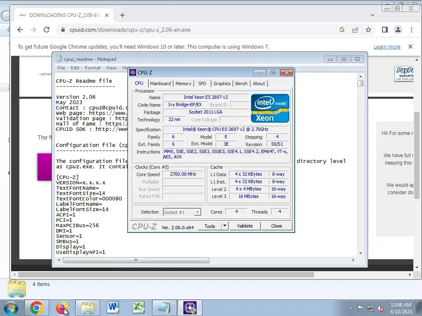Click the Chrome back arrow
This screenshot has width=422, height=316.
tap(20, 30)
